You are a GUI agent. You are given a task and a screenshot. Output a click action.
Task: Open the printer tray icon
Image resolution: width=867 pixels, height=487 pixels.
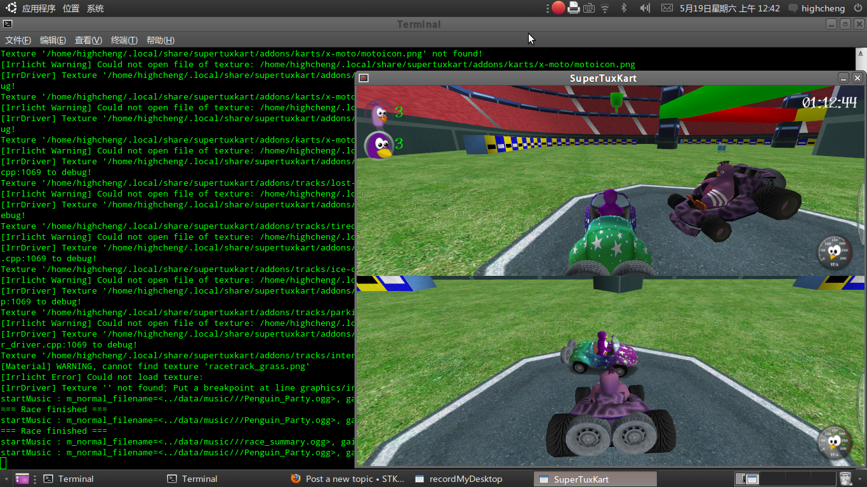[574, 8]
